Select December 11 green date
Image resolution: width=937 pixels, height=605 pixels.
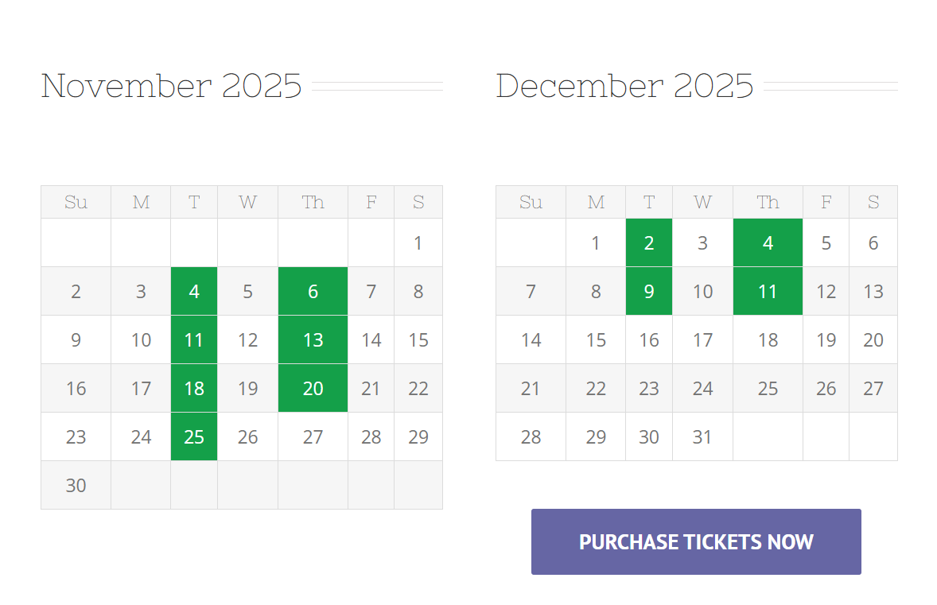coord(768,291)
